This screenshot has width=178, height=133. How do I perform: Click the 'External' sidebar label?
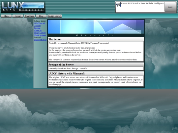pos(37,37)
